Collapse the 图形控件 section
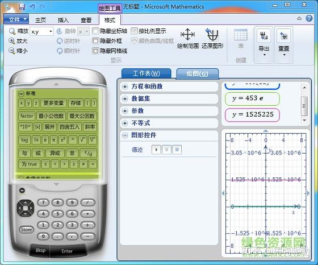 125,135
